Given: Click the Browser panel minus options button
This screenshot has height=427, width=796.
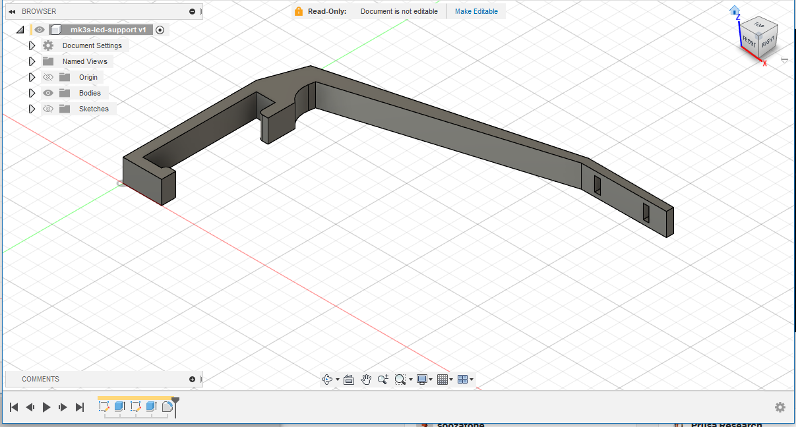Looking at the screenshot, I should coord(192,11).
